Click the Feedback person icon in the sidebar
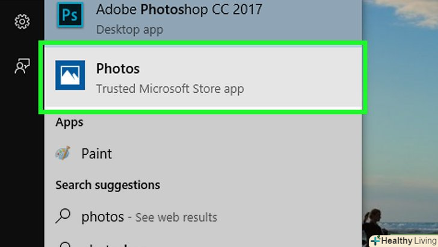 pyautogui.click(x=22, y=67)
